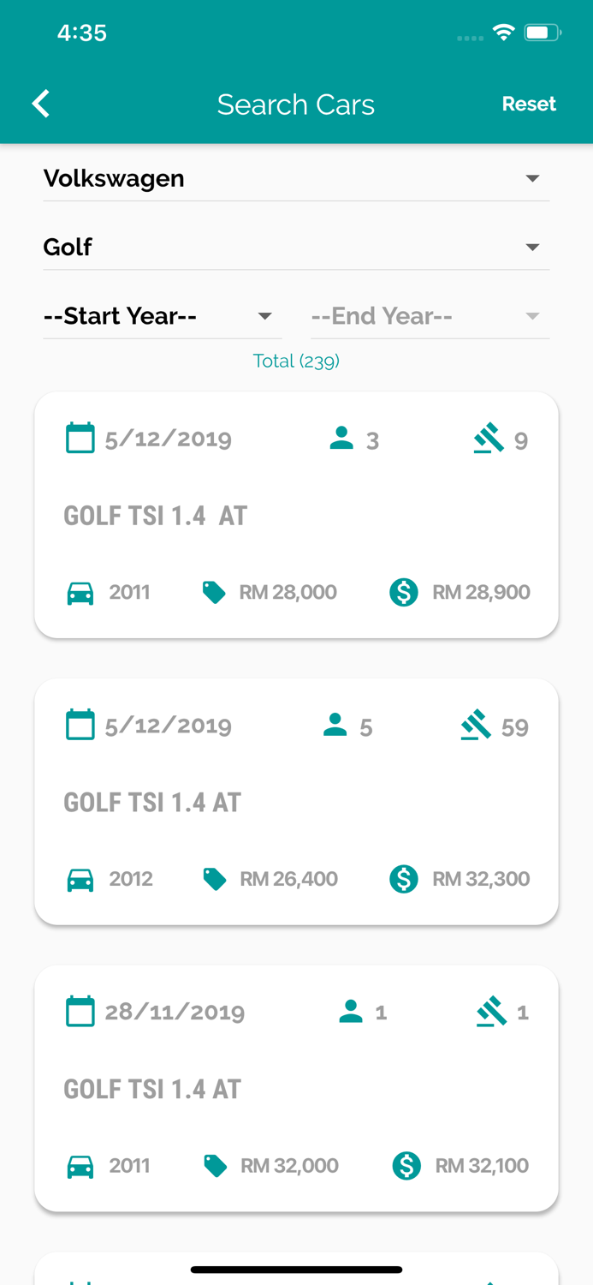
Task: Tap the Reset button
Action: click(529, 104)
